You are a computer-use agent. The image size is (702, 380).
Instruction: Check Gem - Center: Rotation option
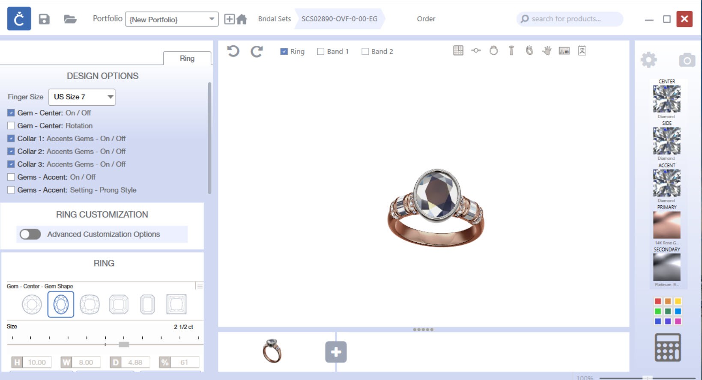11,126
